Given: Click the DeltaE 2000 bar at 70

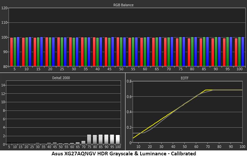Looking at the screenshot, I should pos(83,142).
